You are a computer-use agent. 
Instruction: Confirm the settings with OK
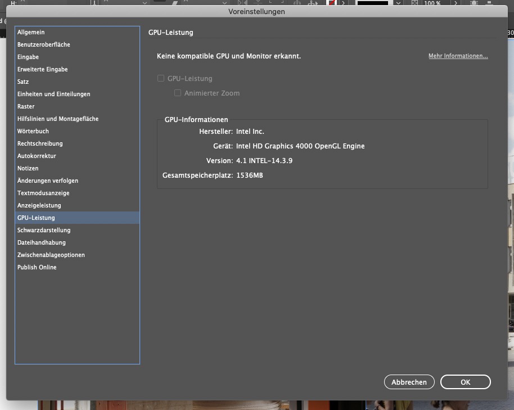pos(465,381)
